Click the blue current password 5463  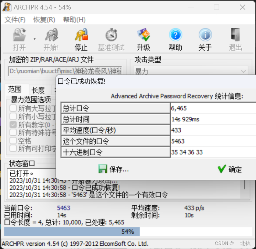[64, 208]
